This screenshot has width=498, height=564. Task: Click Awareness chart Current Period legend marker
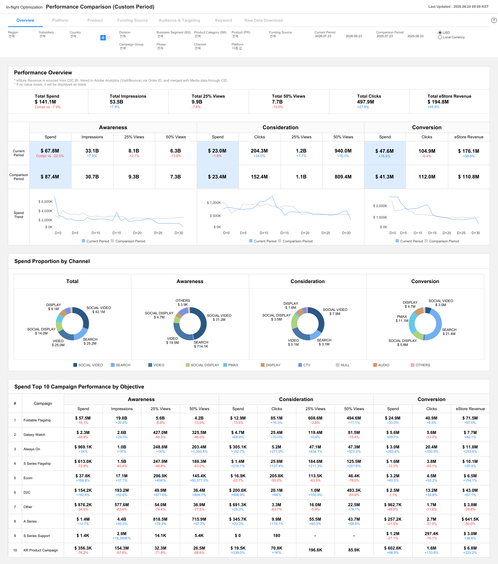[83, 241]
